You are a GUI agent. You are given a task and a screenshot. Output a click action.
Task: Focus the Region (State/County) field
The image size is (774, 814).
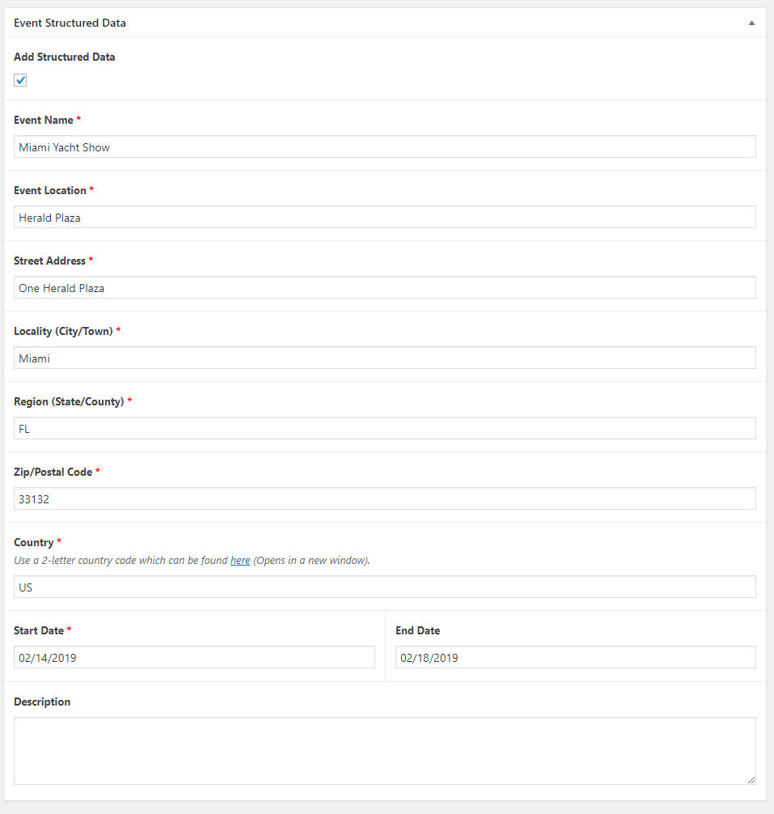pos(385,428)
